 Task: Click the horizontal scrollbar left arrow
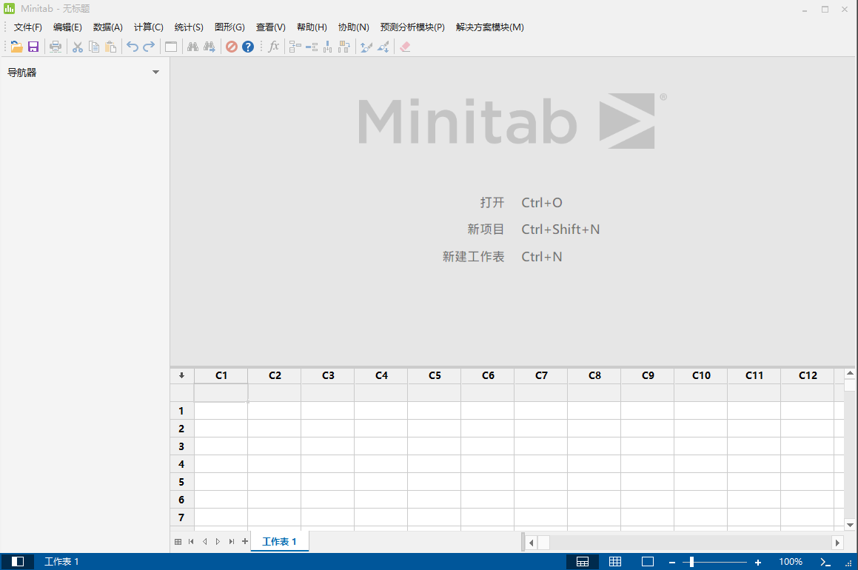click(x=531, y=543)
